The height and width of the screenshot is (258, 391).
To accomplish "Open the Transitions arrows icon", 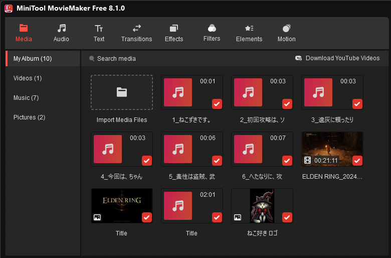I will (137, 28).
